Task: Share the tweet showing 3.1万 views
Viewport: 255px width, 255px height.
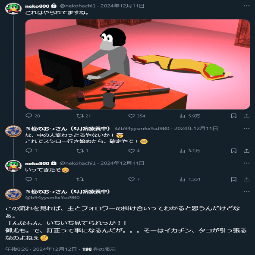Action: point(246,151)
